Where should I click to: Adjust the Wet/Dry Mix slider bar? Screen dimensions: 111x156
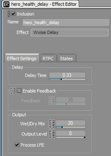point(71,127)
